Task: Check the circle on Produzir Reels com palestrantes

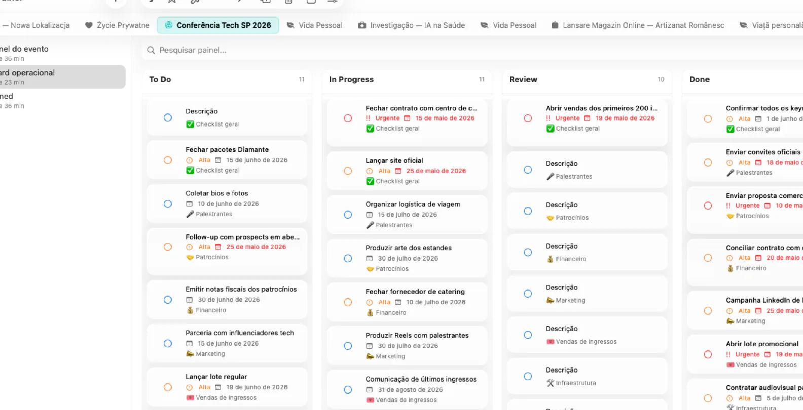Action: click(348, 346)
